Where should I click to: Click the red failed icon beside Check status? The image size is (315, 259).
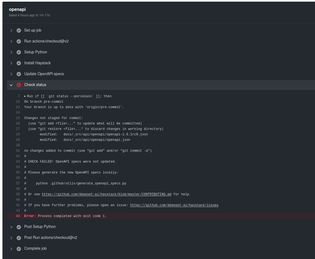pos(19,85)
